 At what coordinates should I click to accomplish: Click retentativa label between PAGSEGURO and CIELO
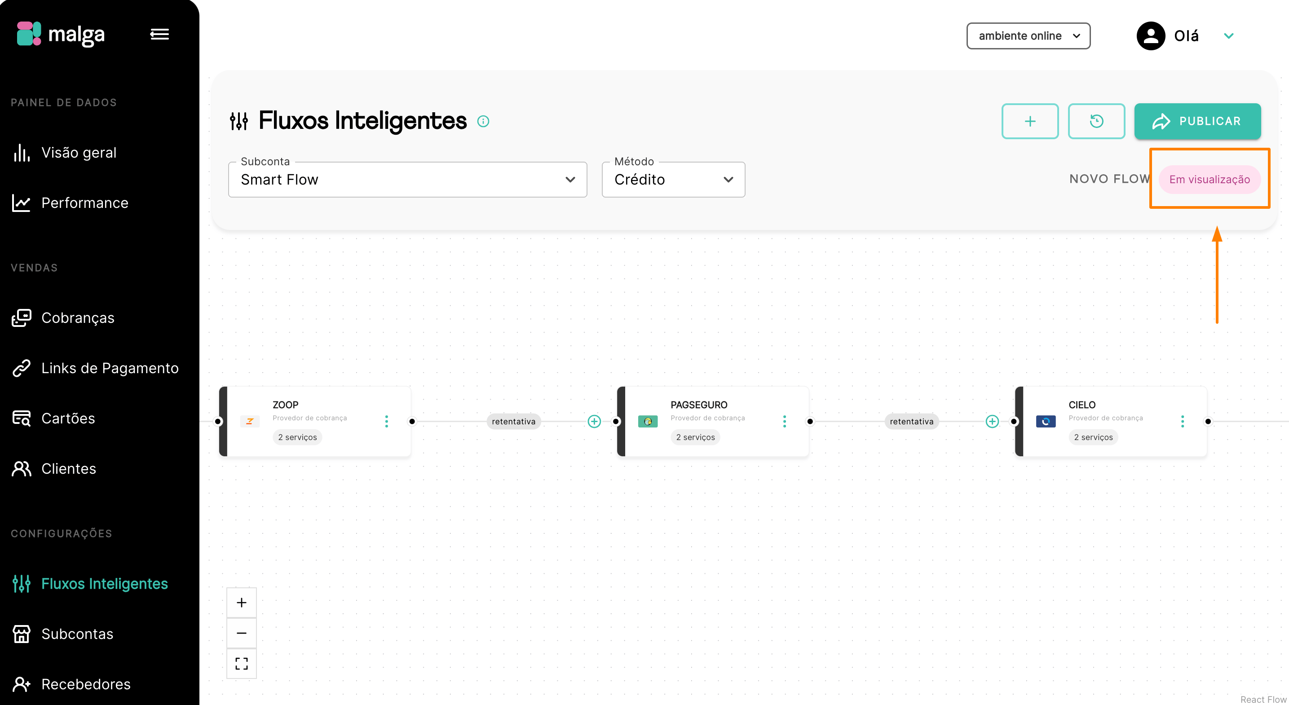(912, 421)
